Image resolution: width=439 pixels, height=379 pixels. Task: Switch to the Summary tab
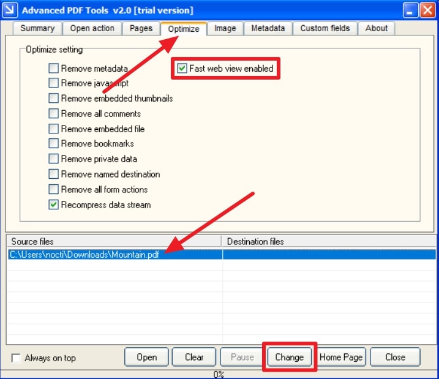[x=37, y=28]
